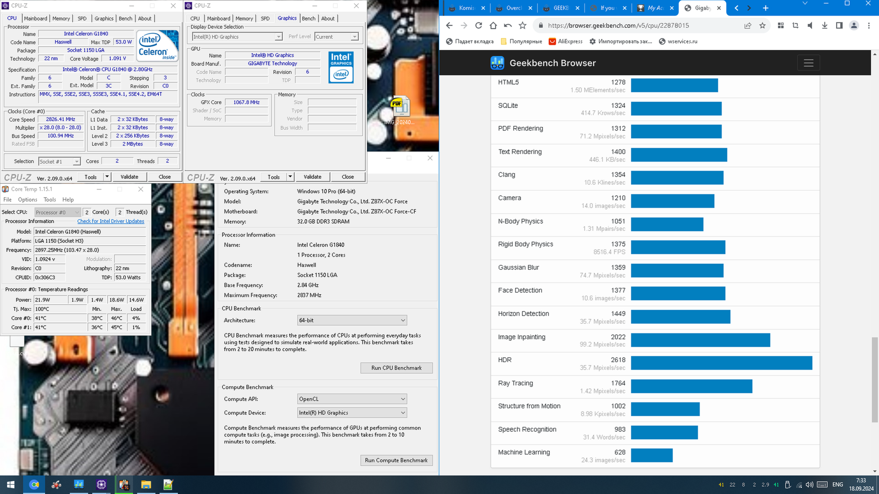Open the browser profile avatar
This screenshot has height=494, width=879.
coord(854,26)
